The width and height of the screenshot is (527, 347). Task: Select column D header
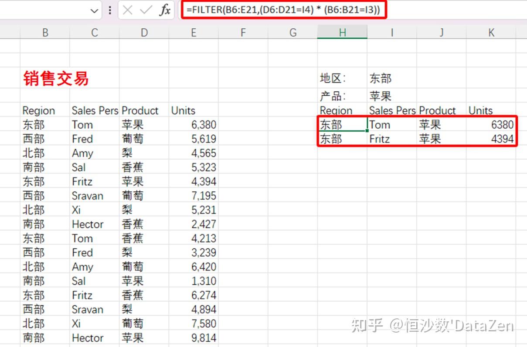click(144, 33)
